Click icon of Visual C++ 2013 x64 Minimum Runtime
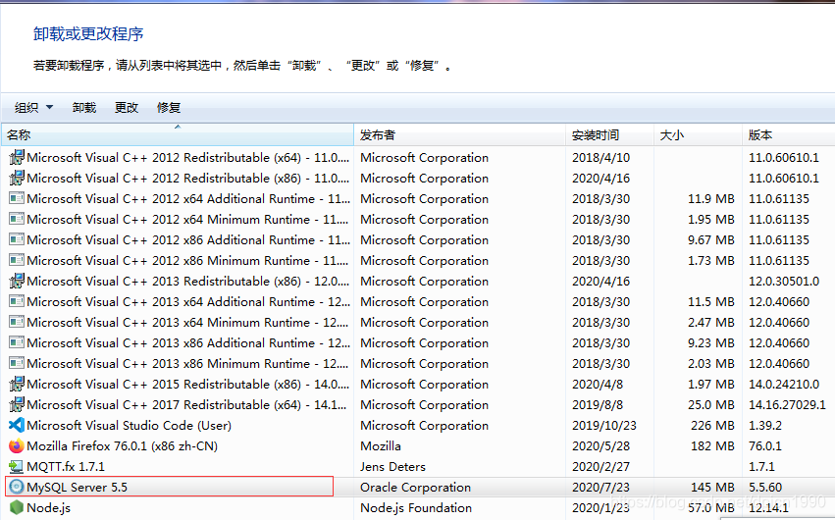 point(17,322)
